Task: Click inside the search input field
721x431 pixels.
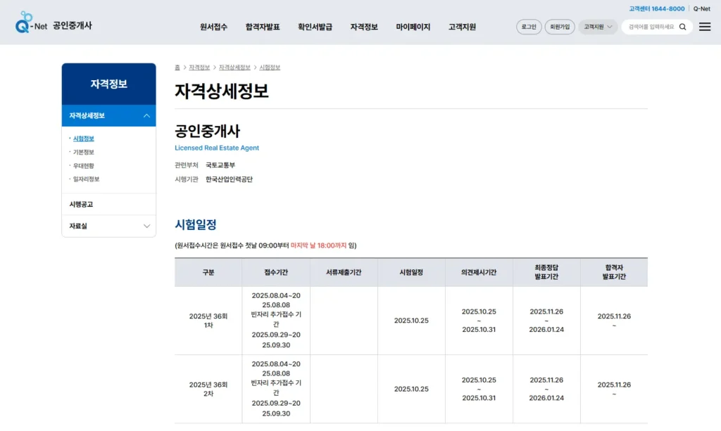Action: (x=651, y=26)
